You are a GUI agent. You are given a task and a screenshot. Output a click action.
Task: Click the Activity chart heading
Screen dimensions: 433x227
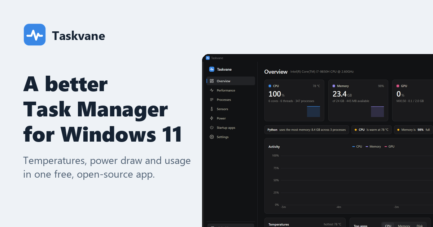click(274, 147)
